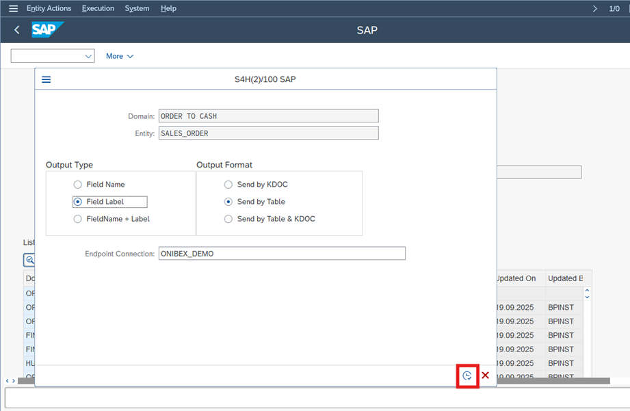Open the Execution menu
The width and height of the screenshot is (630, 411).
tap(98, 8)
